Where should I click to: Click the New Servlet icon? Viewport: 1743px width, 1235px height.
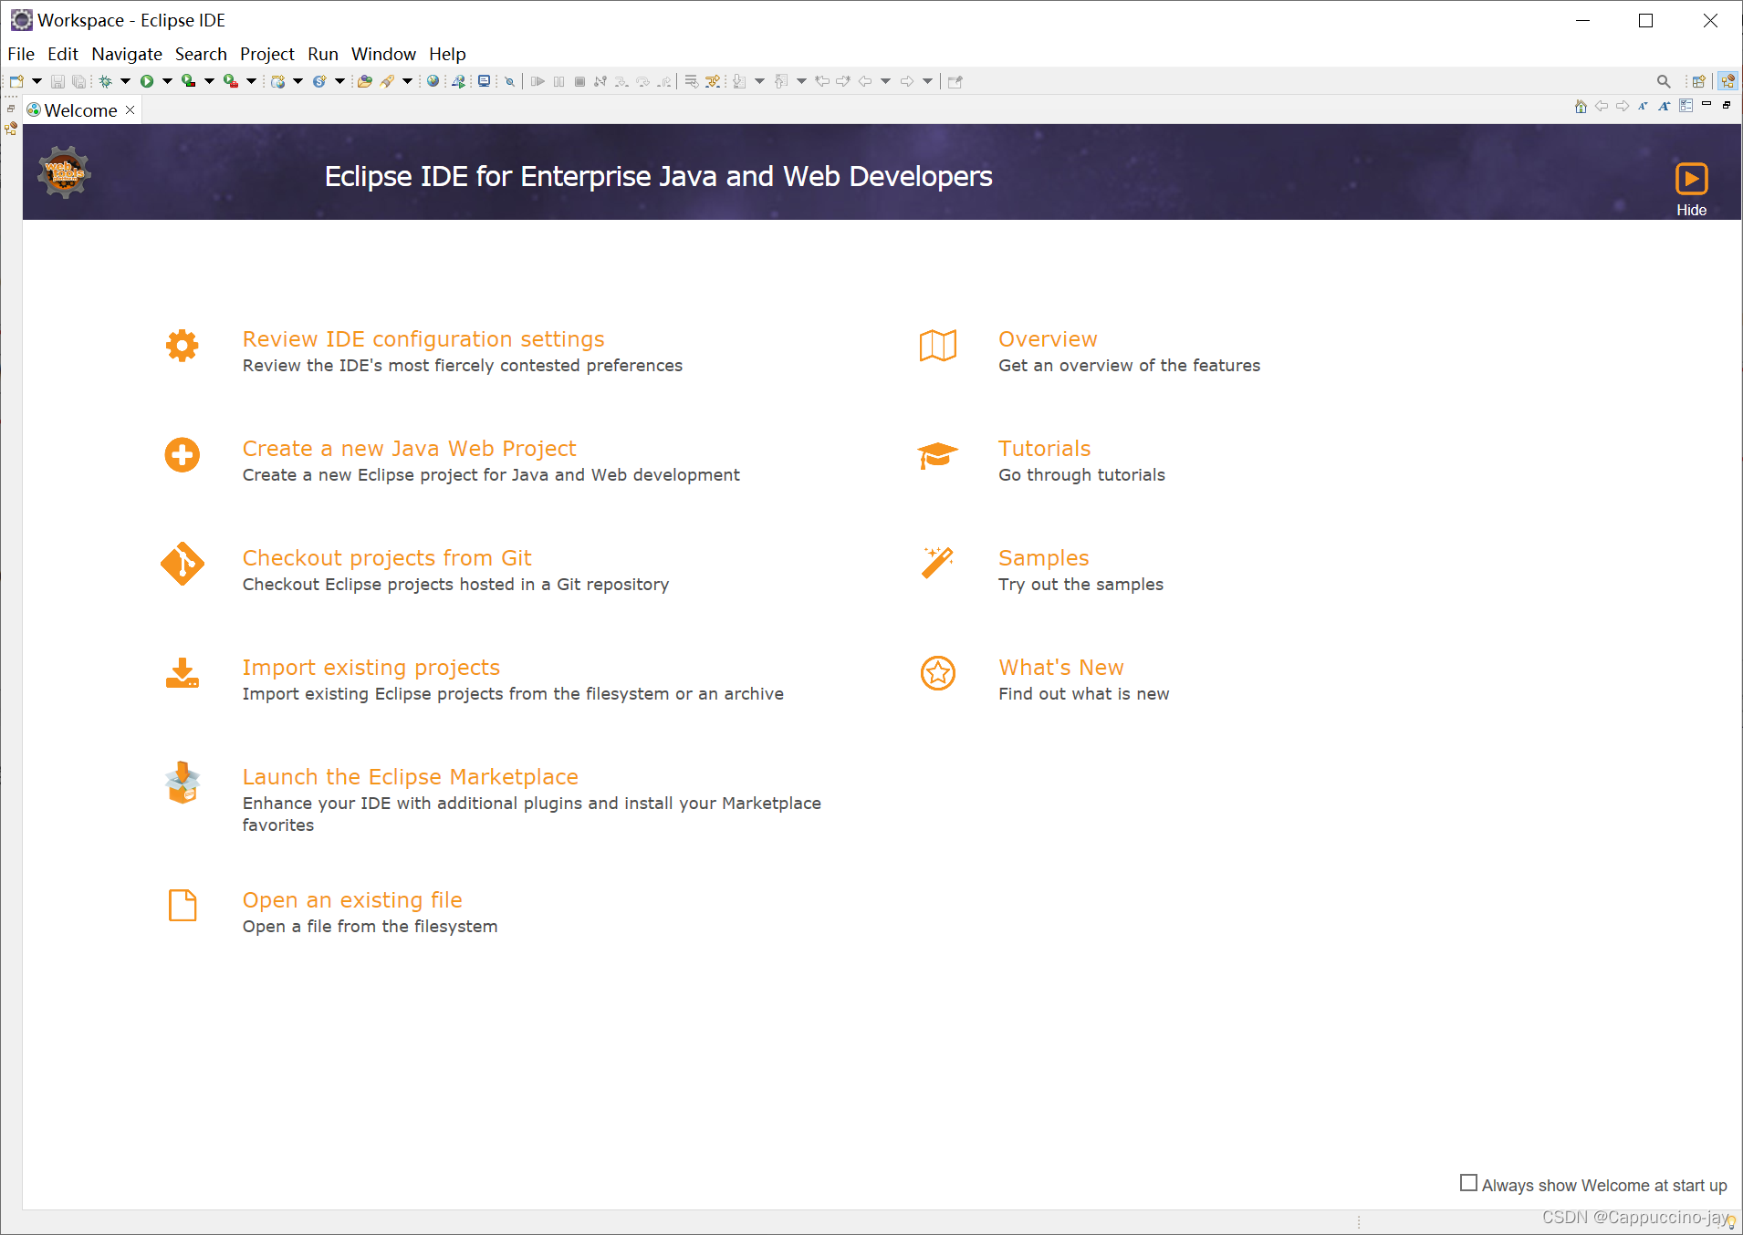(x=319, y=81)
